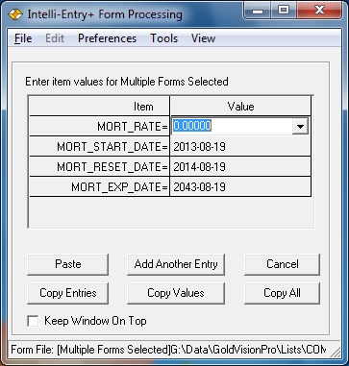
Task: Open the Edit menu
Action: coord(55,38)
